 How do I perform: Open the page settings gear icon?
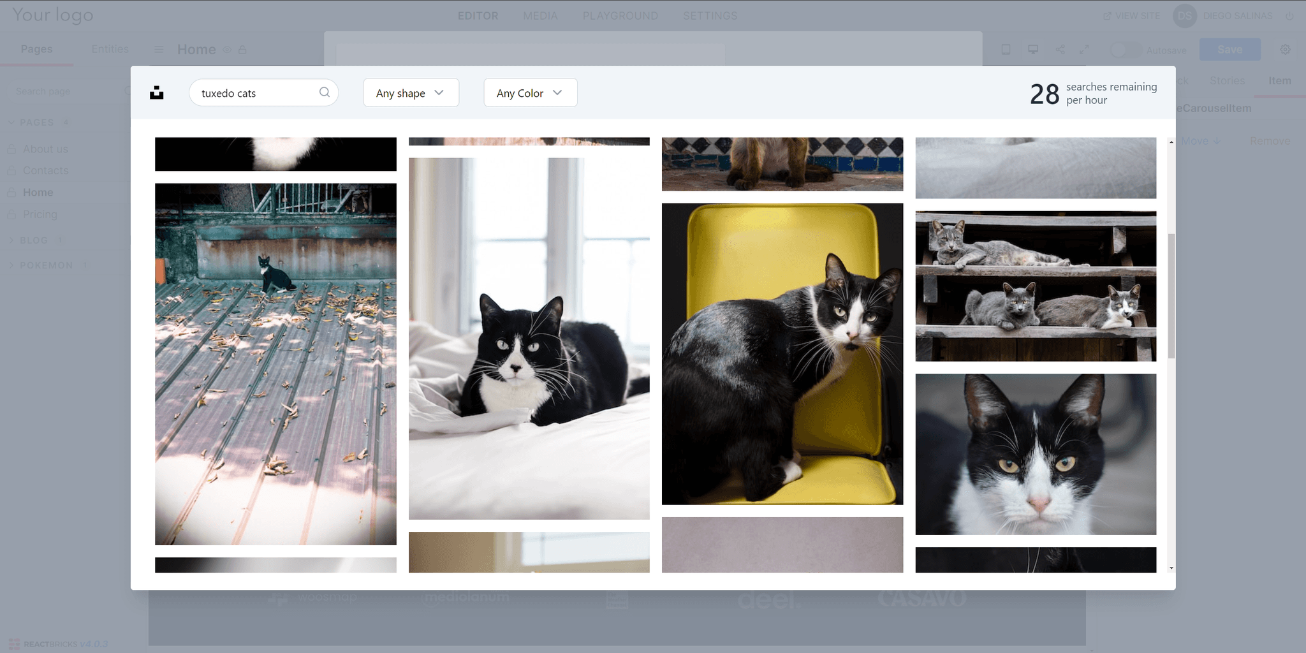(1285, 50)
